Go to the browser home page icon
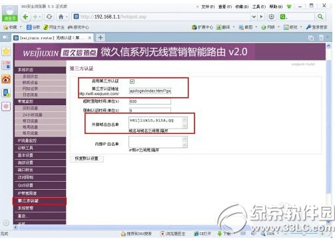Viewport: 335px width, 241px height. 61,17
